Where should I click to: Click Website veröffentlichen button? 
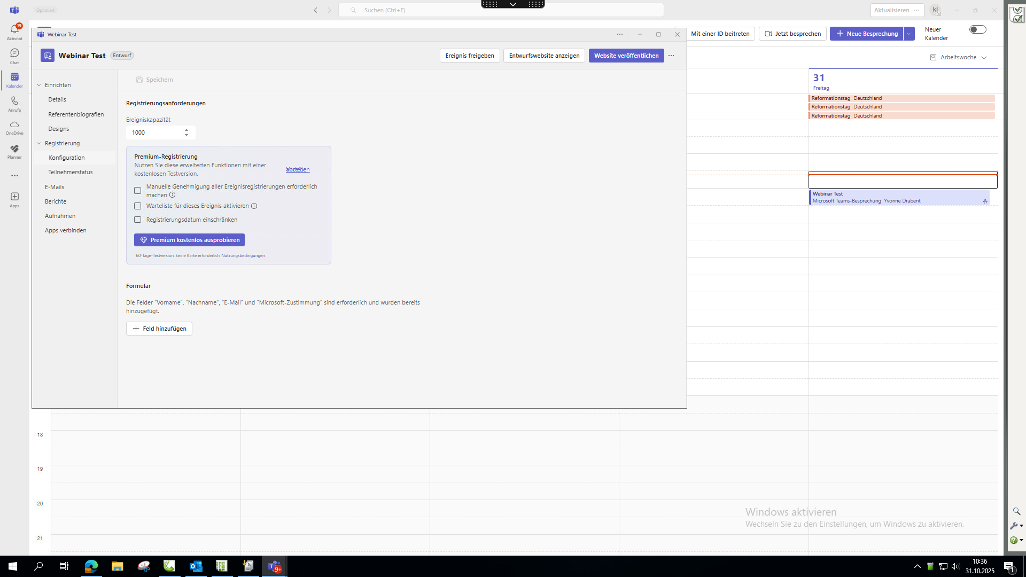coord(626,56)
